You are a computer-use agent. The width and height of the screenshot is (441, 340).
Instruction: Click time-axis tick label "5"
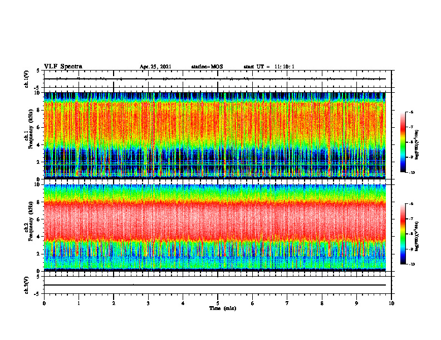[x=218, y=303]
